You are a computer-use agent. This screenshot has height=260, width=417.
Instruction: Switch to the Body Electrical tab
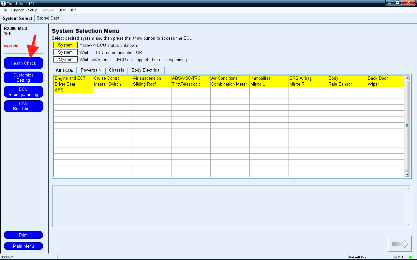[146, 70]
